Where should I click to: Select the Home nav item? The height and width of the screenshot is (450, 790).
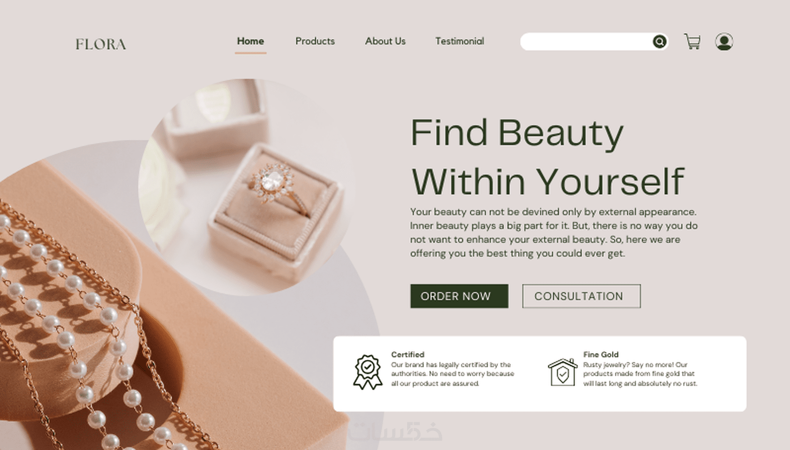tap(250, 41)
